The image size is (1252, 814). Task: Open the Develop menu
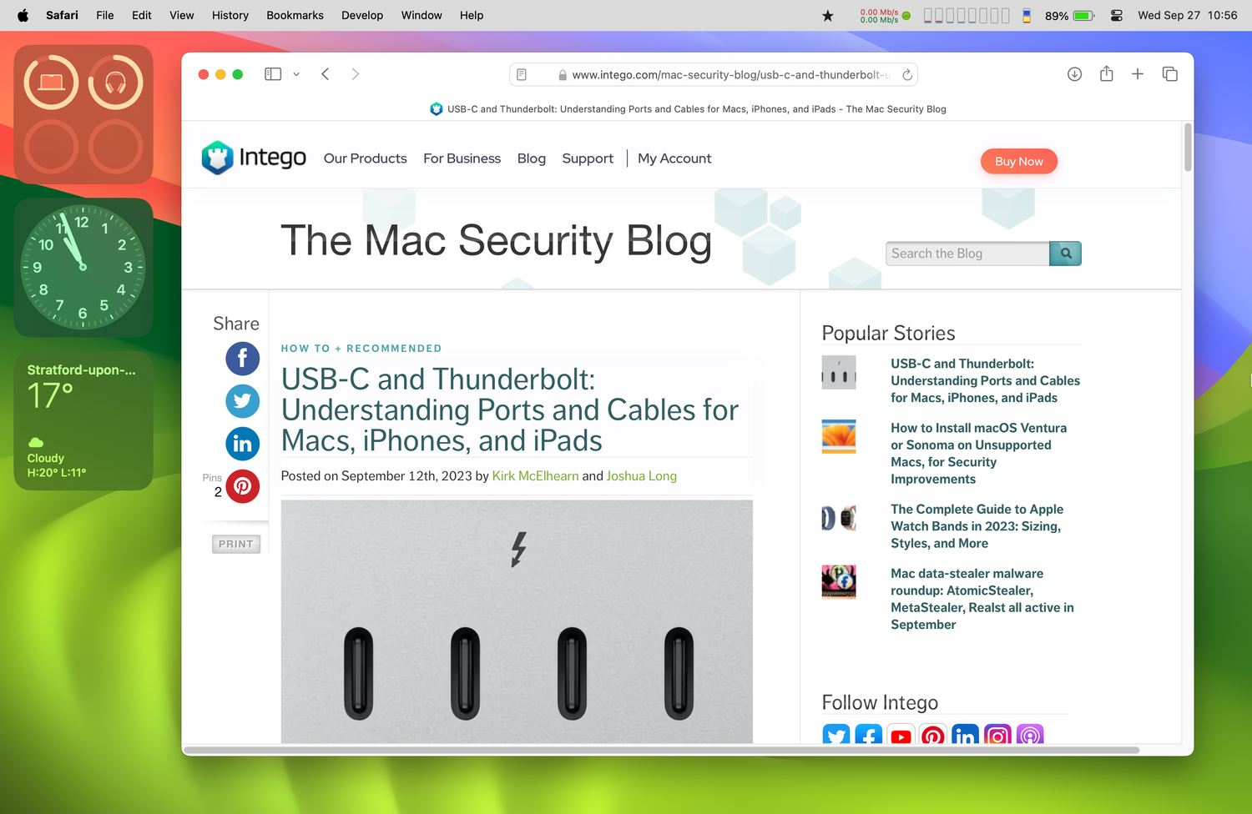[362, 15]
